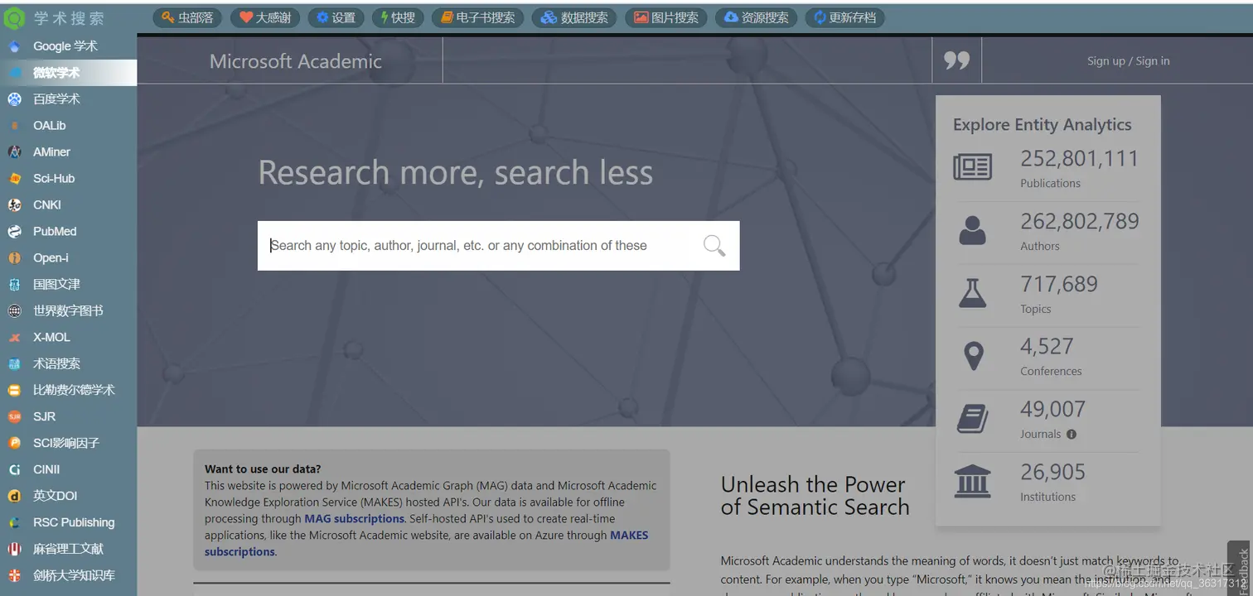
Task: Click the quotation mark cite icon
Action: [956, 60]
